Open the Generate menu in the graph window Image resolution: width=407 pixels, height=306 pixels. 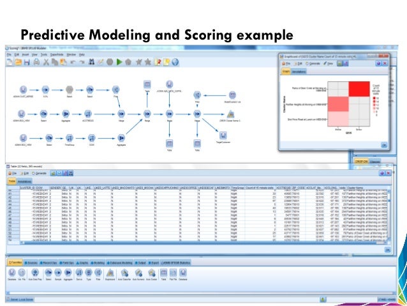pyautogui.click(x=313, y=63)
